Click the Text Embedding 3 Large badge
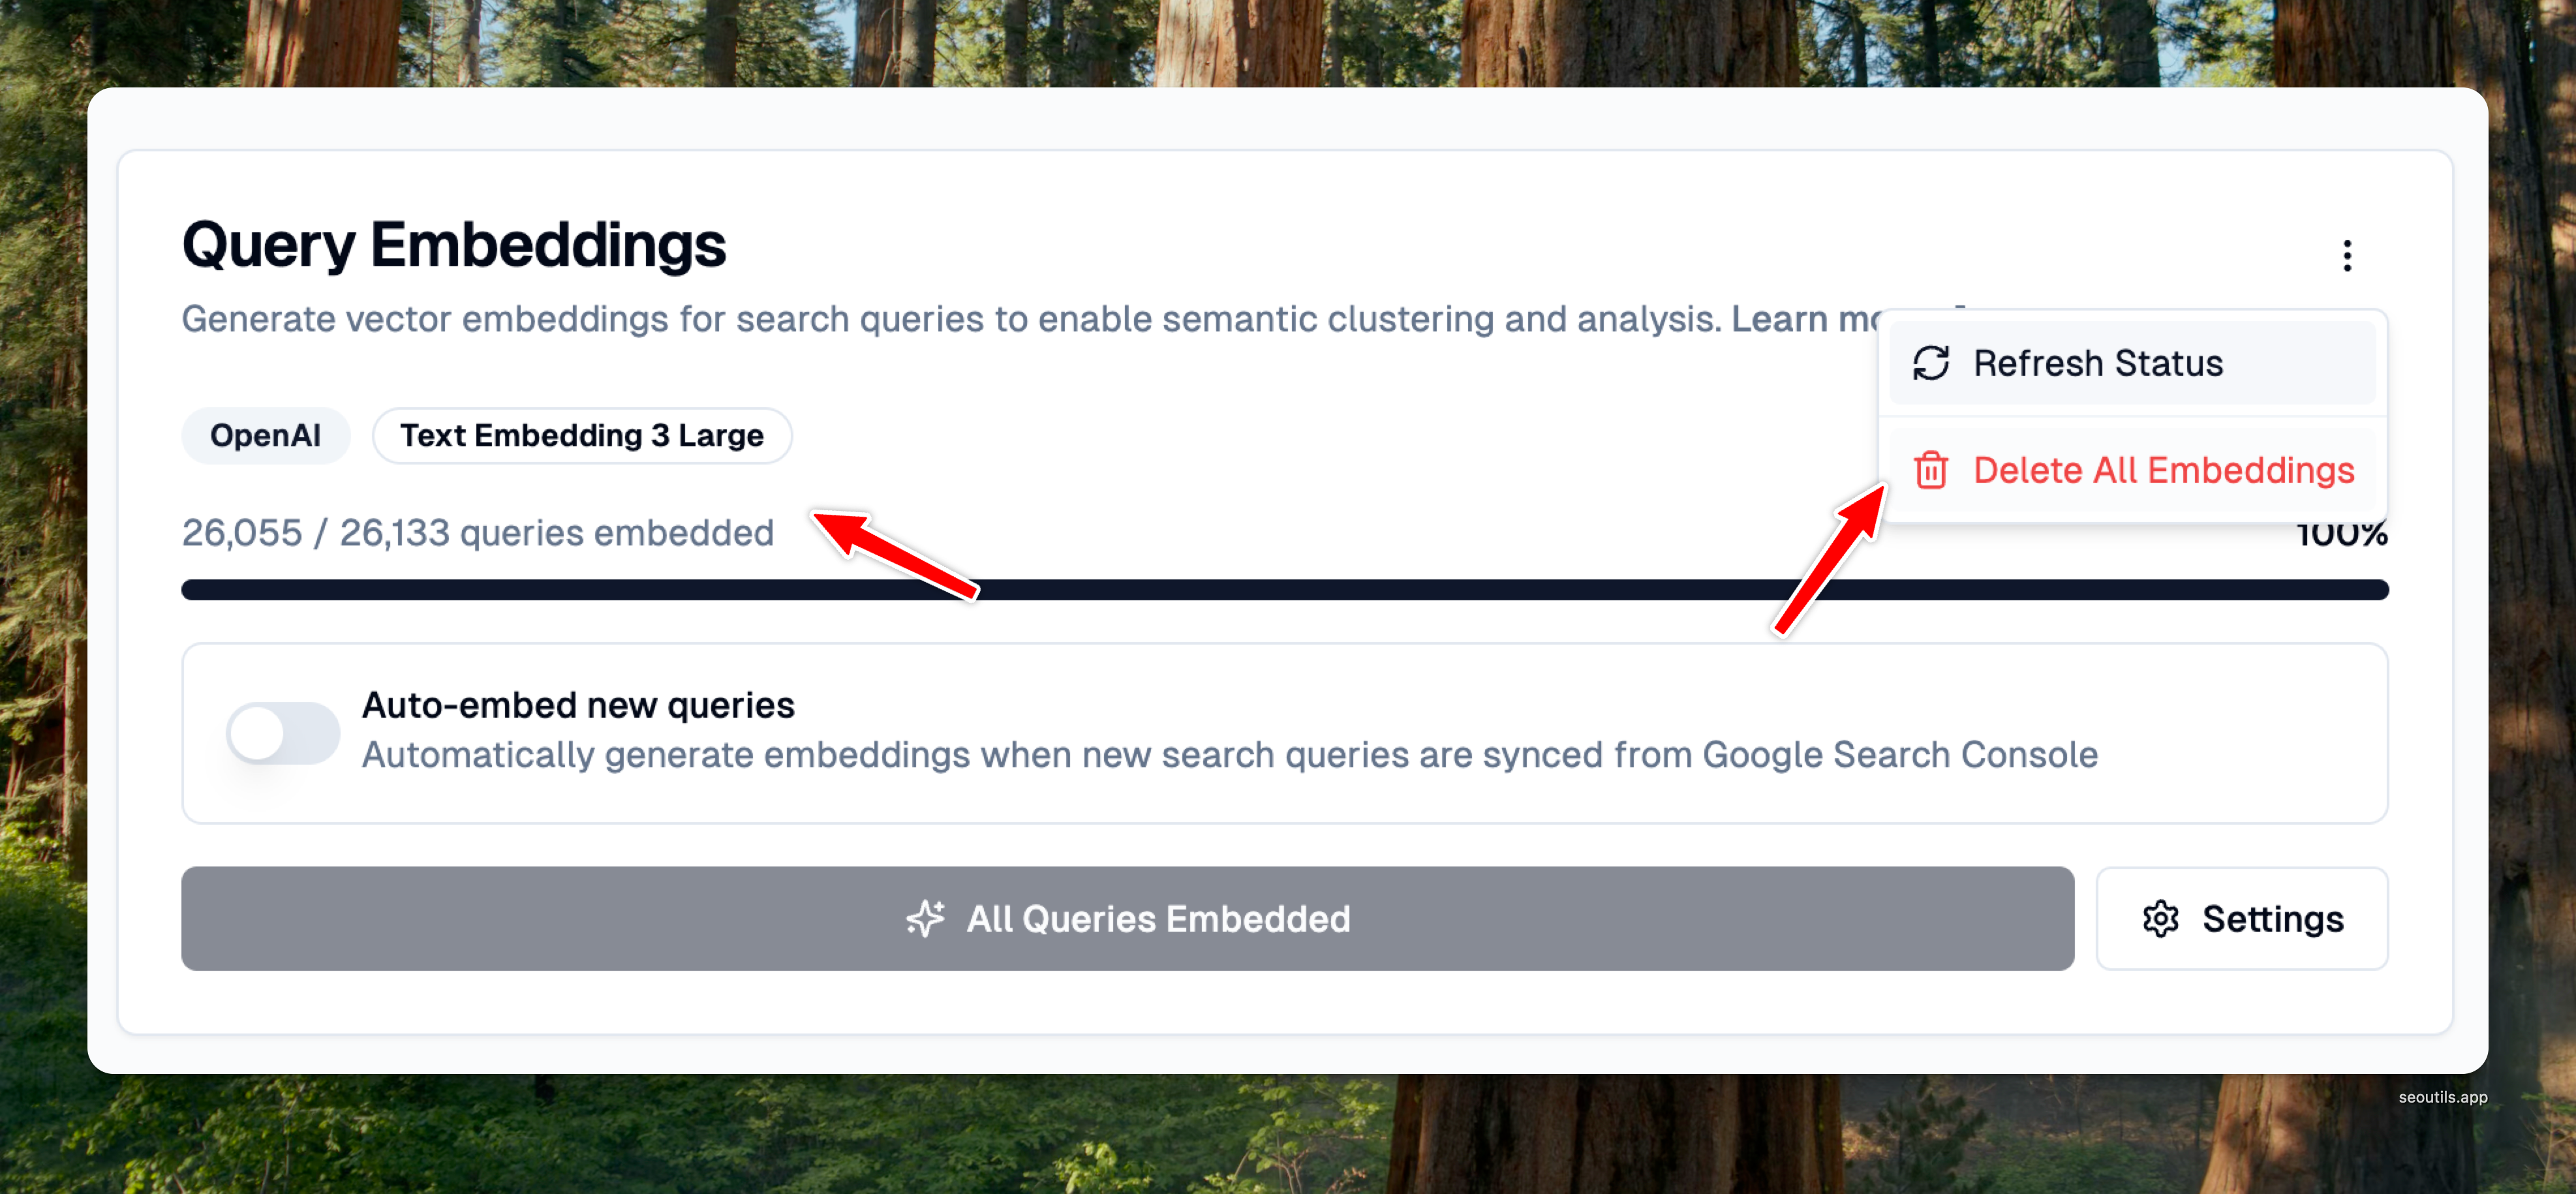Viewport: 2576px width, 1194px height. pos(582,435)
